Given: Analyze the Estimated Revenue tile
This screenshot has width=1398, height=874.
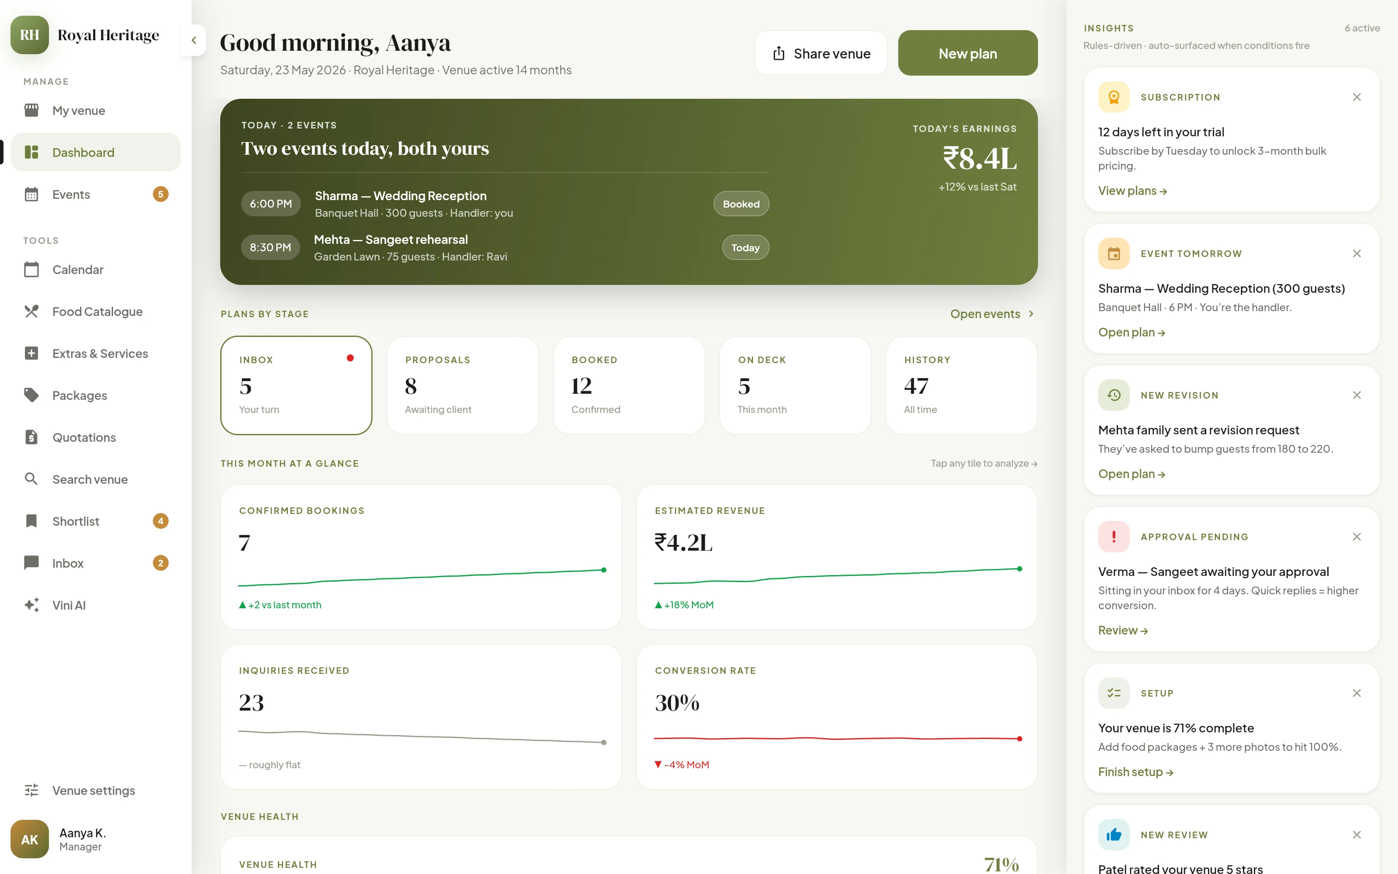Looking at the screenshot, I should (x=837, y=557).
